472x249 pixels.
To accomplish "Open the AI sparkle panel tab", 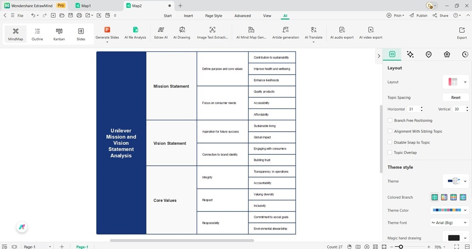I will 410,54.
